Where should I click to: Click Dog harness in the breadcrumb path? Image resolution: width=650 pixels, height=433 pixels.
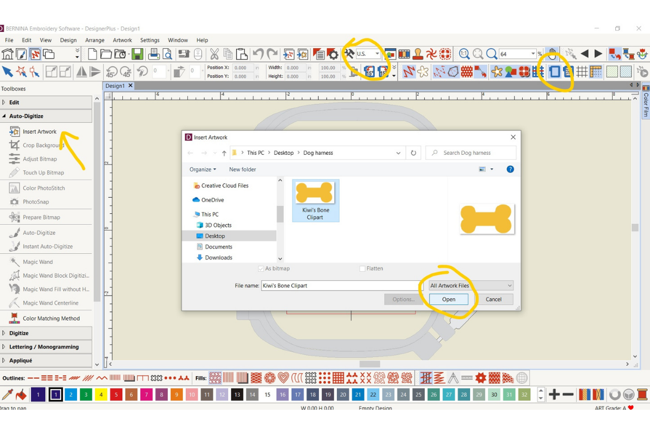pos(318,153)
